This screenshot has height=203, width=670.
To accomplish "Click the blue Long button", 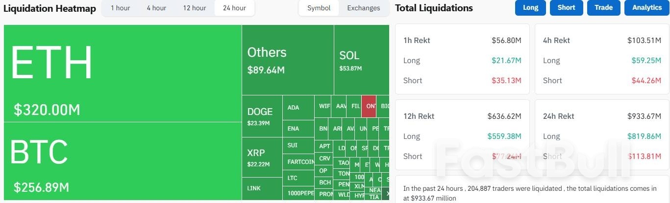I will (530, 8).
